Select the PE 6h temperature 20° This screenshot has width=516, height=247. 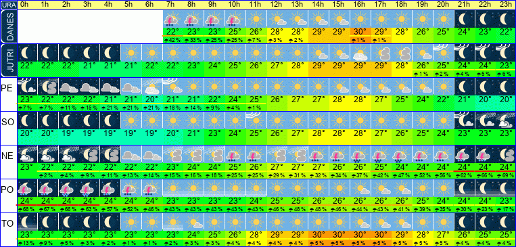coord(152,99)
